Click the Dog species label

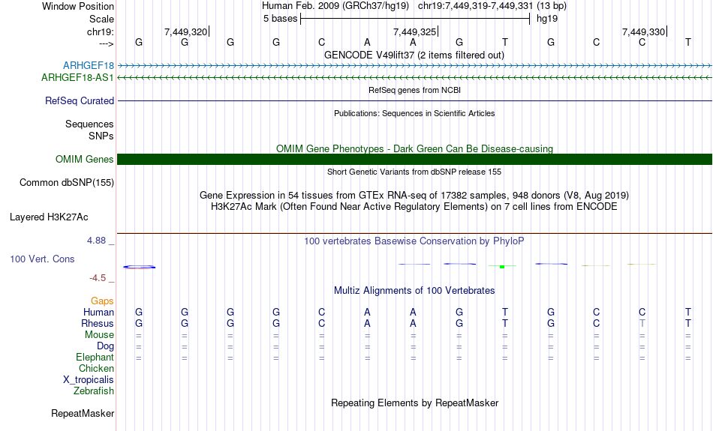point(106,346)
